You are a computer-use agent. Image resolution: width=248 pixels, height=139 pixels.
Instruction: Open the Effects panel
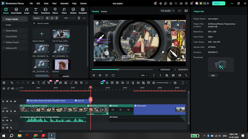(55, 11)
